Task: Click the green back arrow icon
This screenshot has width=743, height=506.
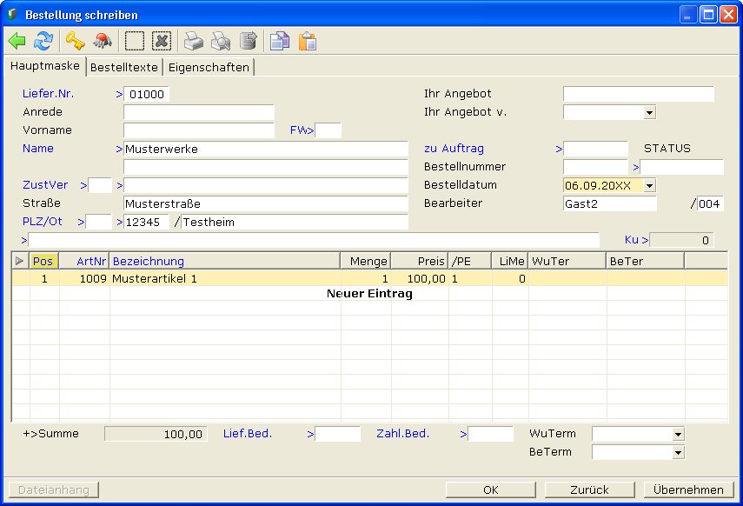Action: coord(17,41)
